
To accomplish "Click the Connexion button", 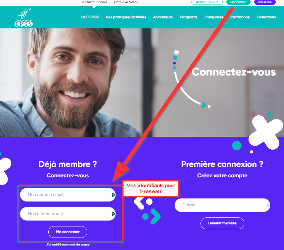I will click(x=238, y=2).
